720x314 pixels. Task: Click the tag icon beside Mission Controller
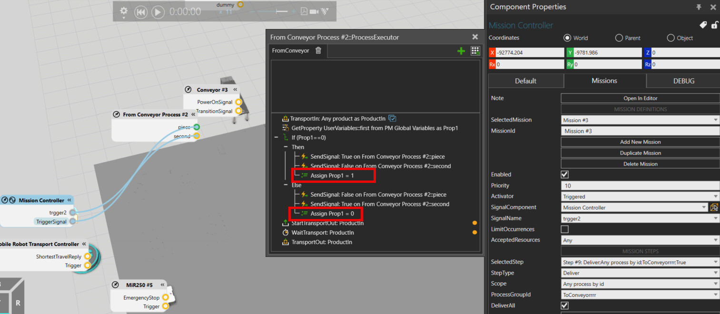click(702, 25)
